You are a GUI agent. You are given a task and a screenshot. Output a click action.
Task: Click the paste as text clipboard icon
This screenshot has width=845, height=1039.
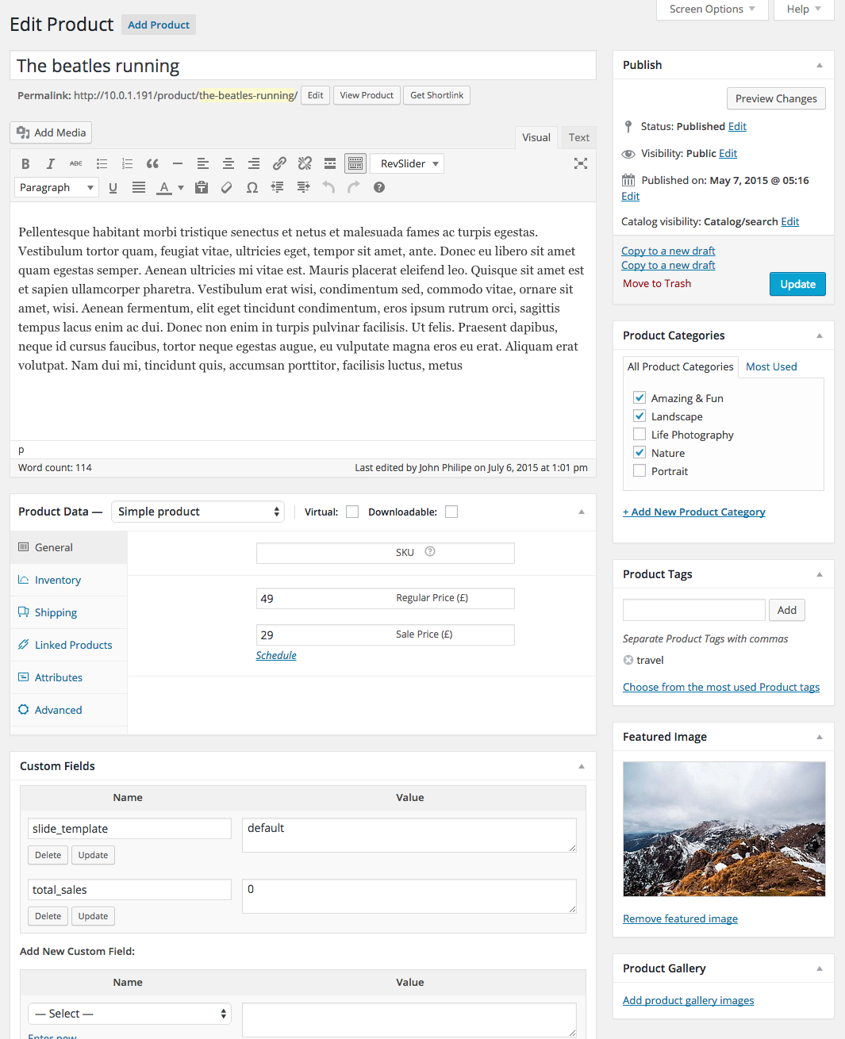tap(202, 188)
